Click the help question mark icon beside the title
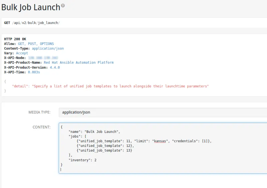This screenshot has height=188, width=267. click(63, 6)
